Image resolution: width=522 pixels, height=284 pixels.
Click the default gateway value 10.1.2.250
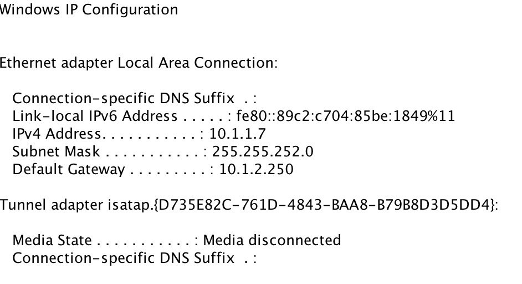[257, 169]
